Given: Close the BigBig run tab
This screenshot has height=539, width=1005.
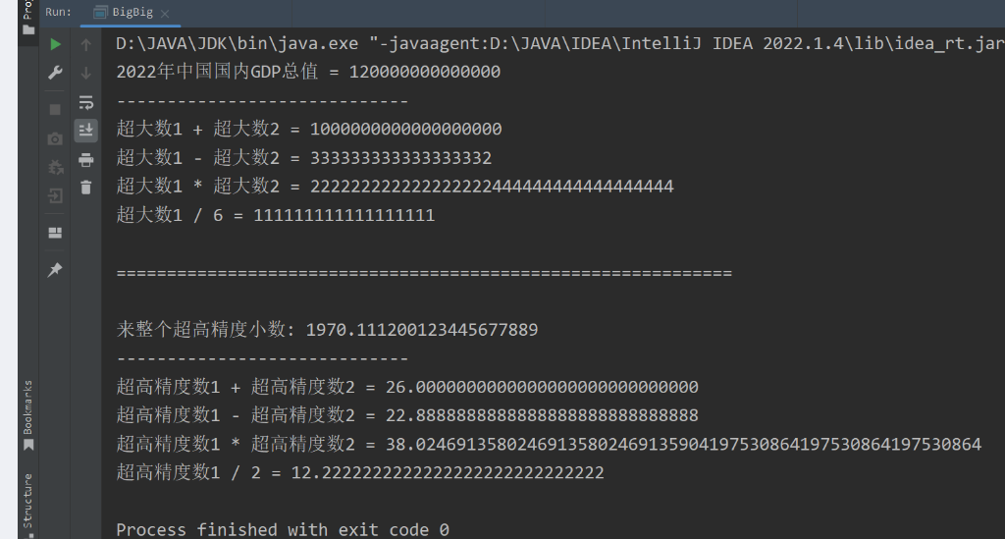Looking at the screenshot, I should pyautogui.click(x=165, y=13).
